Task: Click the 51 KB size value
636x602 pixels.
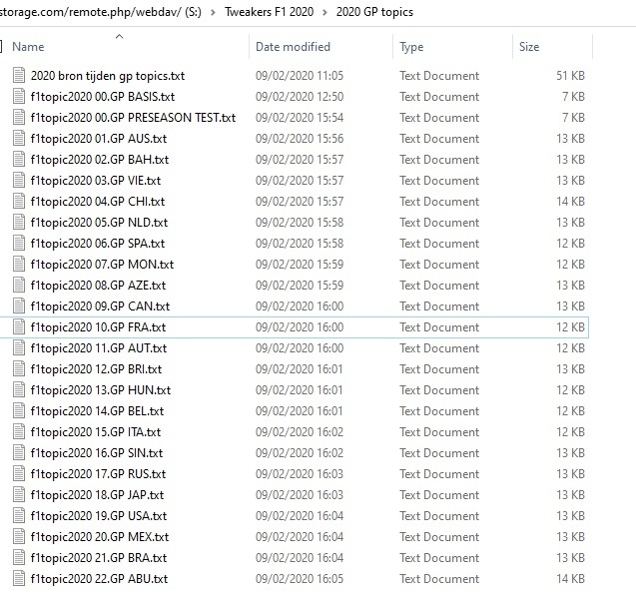Action: click(570, 76)
